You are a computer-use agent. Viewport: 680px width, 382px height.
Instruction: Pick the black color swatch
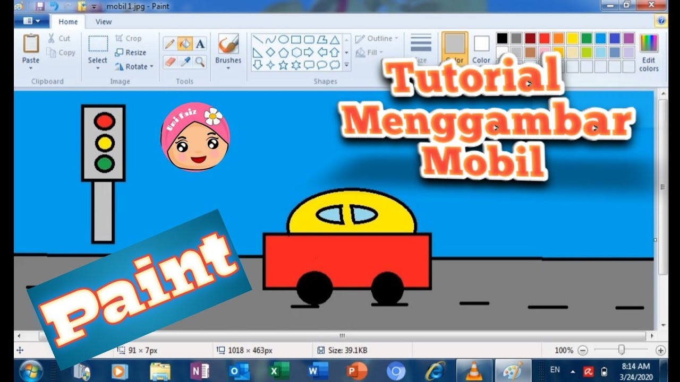tap(502, 38)
